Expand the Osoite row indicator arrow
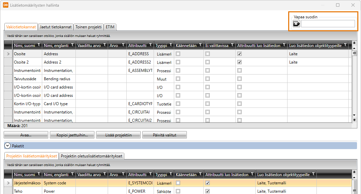Screen dimensions: 361x194 (8, 54)
